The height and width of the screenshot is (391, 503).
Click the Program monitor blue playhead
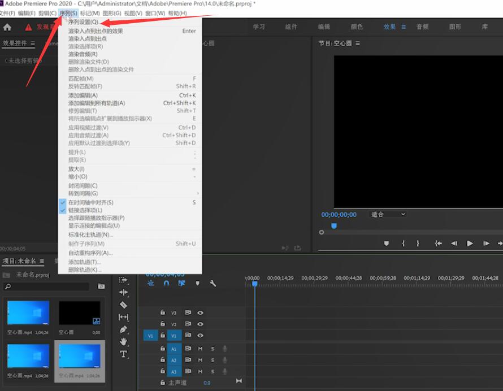click(334, 226)
